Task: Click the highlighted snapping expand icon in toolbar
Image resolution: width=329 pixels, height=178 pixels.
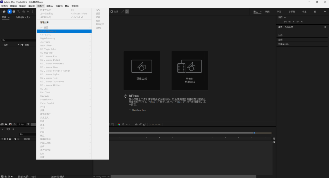Action: click(127, 12)
